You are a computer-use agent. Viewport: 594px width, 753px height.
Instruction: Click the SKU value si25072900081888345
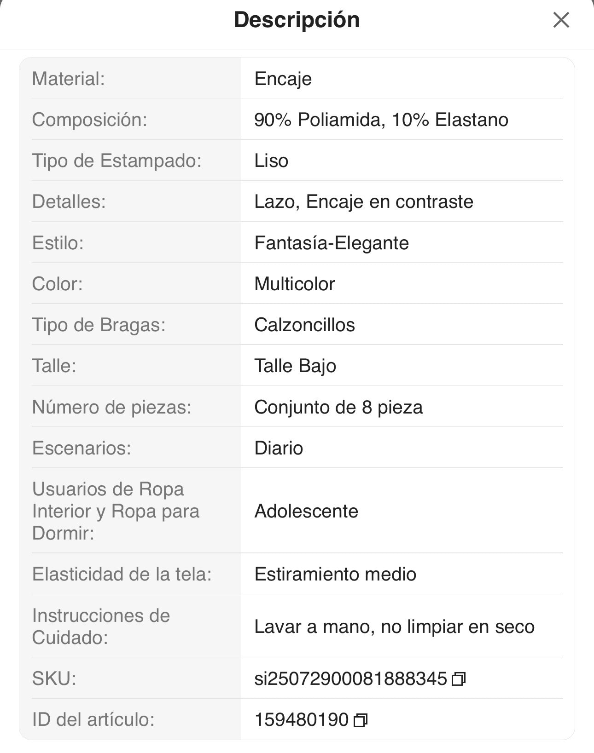pos(350,679)
